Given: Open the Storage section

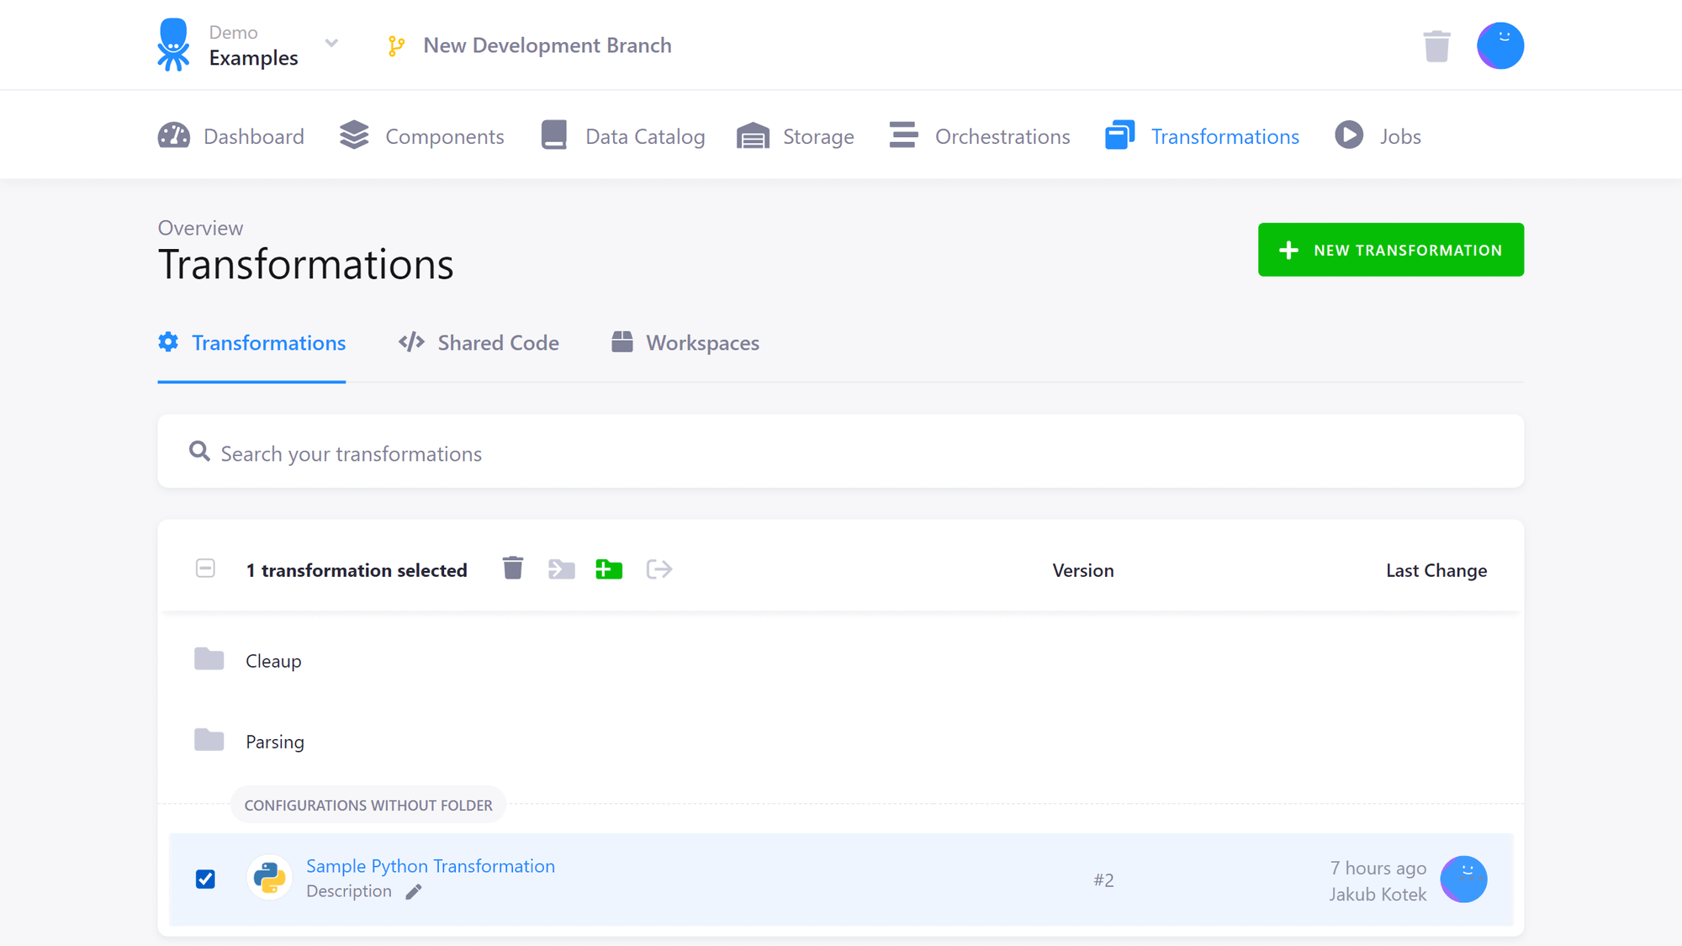Looking at the screenshot, I should (x=796, y=135).
